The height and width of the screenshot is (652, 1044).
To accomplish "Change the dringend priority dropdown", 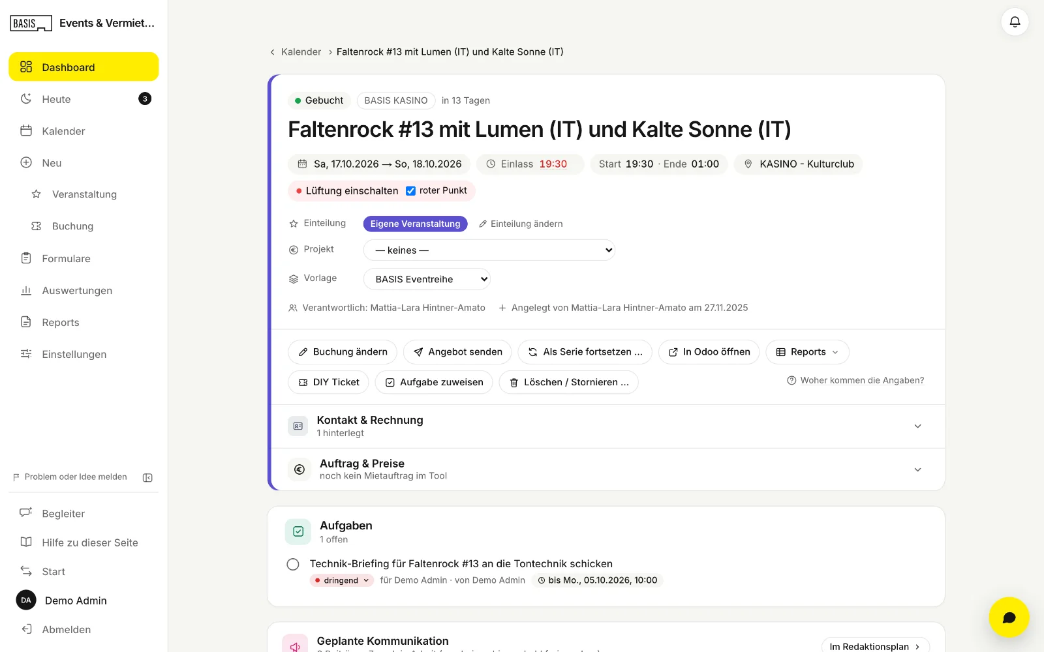I will pos(341,580).
